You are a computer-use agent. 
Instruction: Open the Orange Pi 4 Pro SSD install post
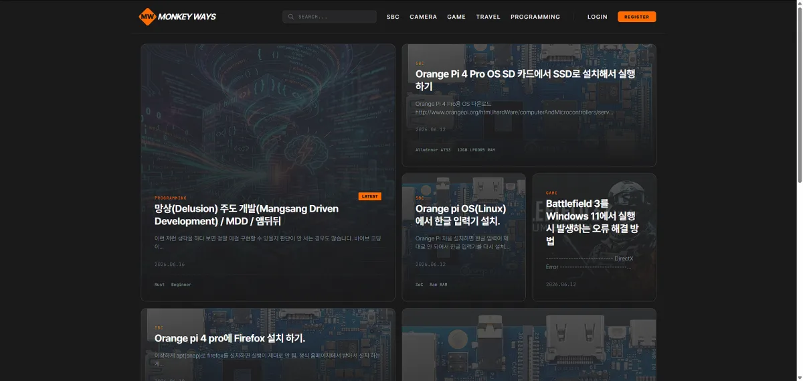coord(525,80)
